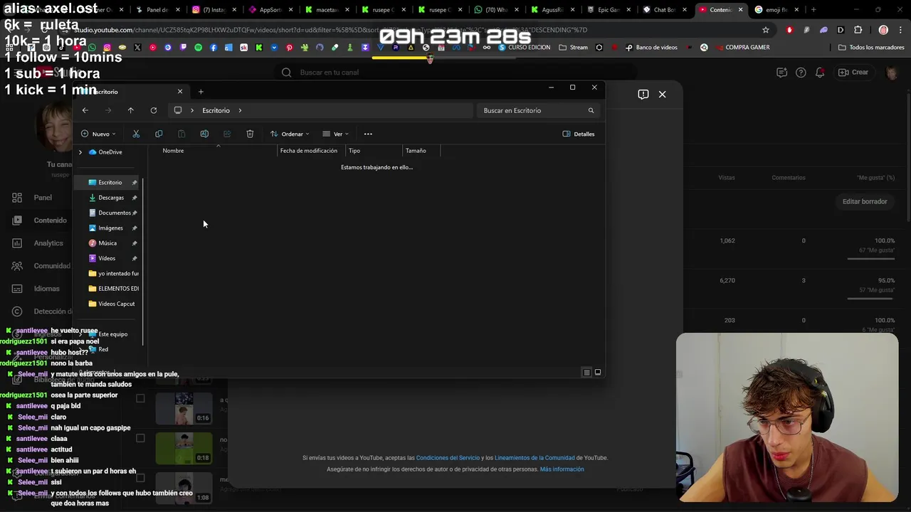Viewport: 911px width, 512px height.
Task: Open YouTube Studio notifications bell
Action: (x=820, y=73)
